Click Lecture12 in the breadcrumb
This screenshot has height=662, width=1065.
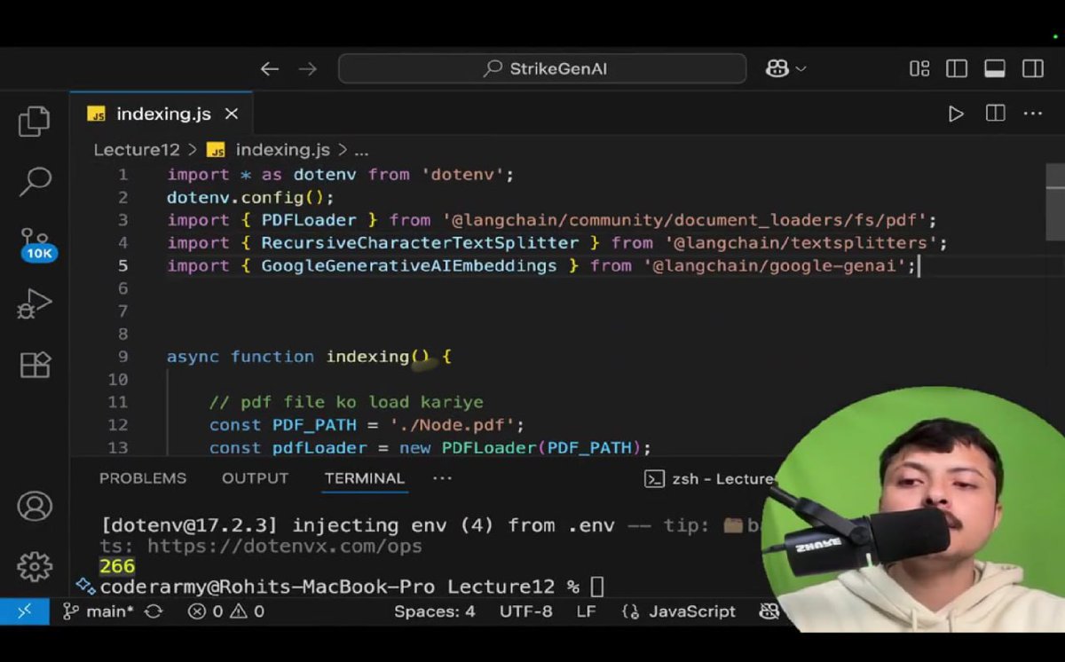click(x=137, y=150)
